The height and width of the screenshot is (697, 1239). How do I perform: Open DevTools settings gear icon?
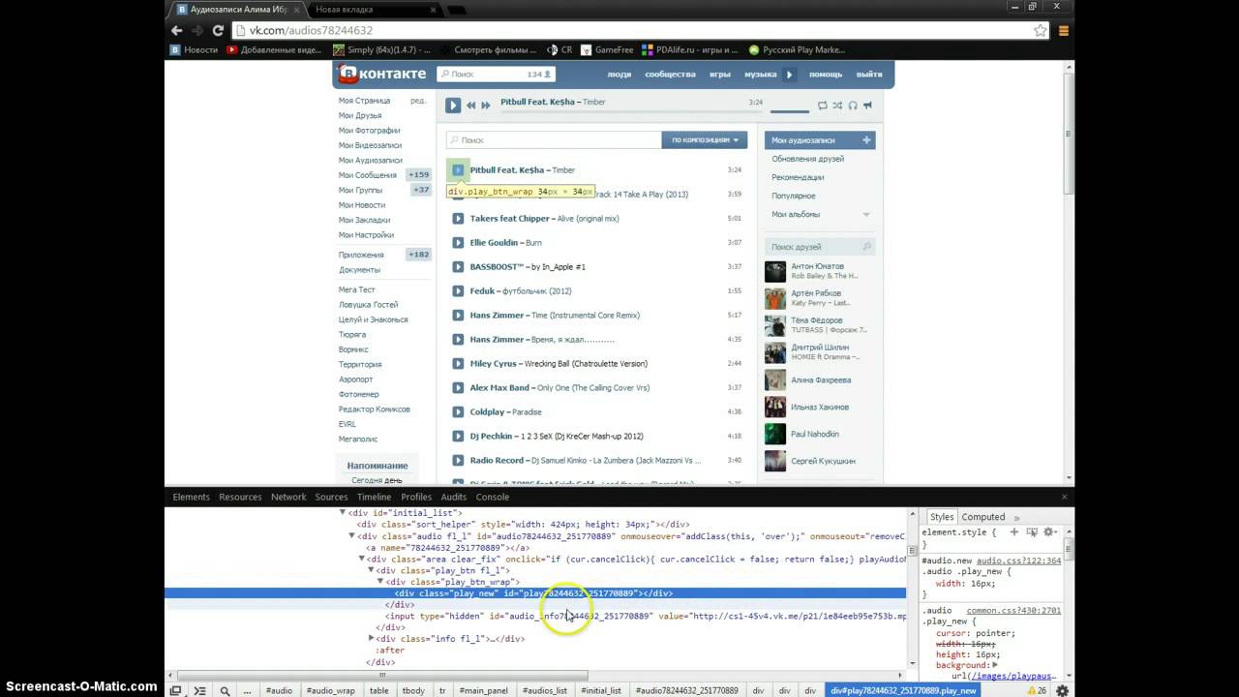click(1063, 690)
